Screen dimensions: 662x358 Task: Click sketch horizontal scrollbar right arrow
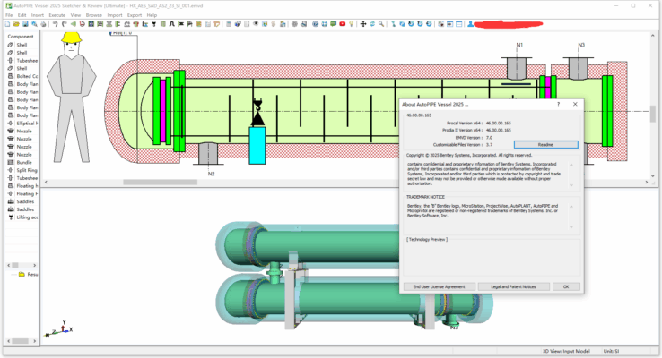[x=647, y=182]
